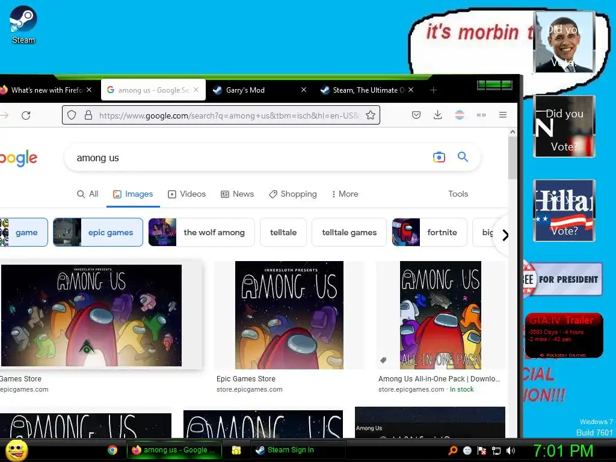Viewport: 616px width, 462px height.
Task: Expand the More search options menu
Action: tap(345, 194)
